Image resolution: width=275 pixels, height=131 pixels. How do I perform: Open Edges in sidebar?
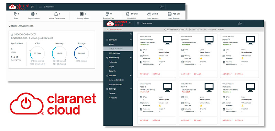click(x=111, y=67)
